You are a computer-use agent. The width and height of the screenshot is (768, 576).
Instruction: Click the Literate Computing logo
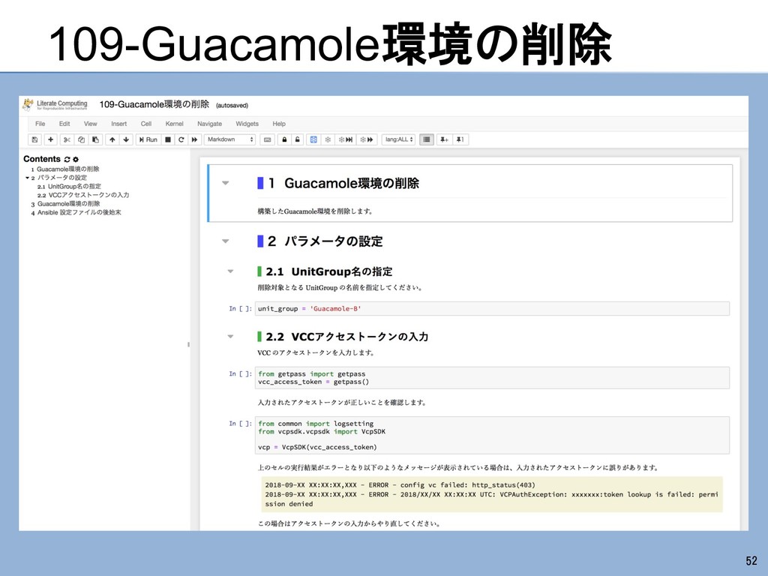pos(55,104)
